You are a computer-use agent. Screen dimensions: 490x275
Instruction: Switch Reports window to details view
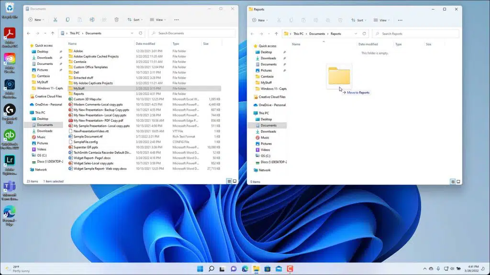pos(453,182)
